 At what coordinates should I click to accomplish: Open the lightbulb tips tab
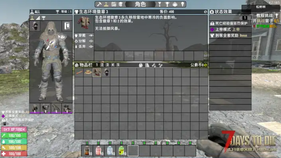[183, 4]
